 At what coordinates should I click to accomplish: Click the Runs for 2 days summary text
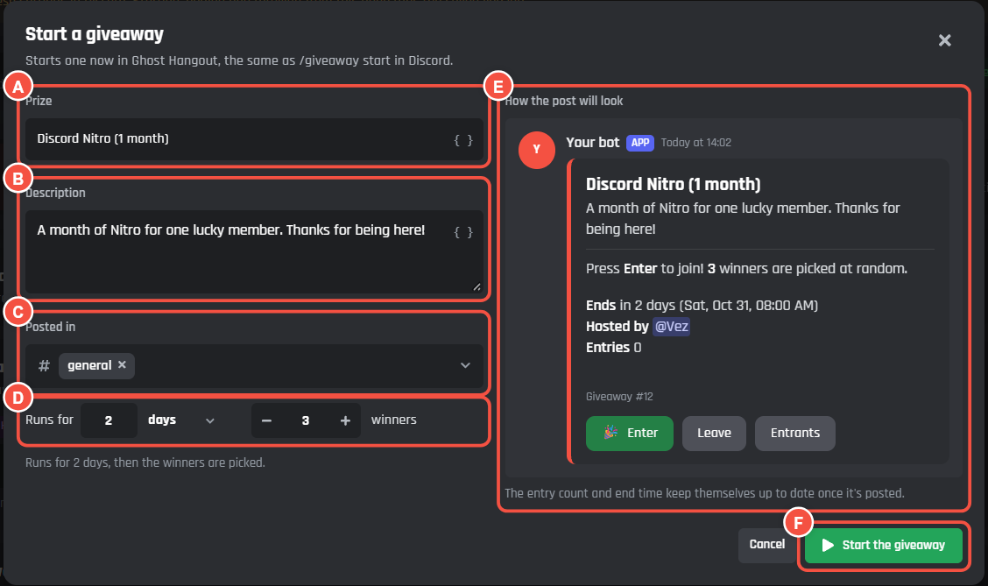(x=145, y=462)
